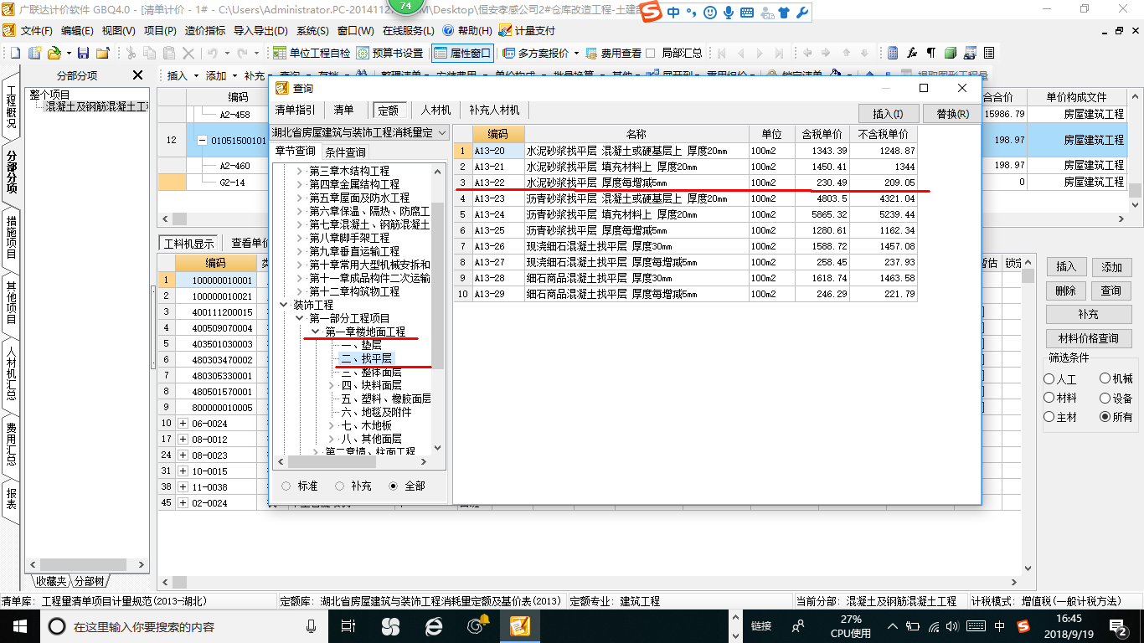Click the paragraph mark ¶ icon

tap(930, 53)
